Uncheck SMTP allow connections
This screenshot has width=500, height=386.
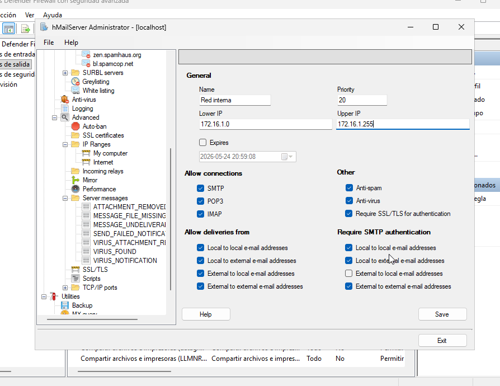200,188
